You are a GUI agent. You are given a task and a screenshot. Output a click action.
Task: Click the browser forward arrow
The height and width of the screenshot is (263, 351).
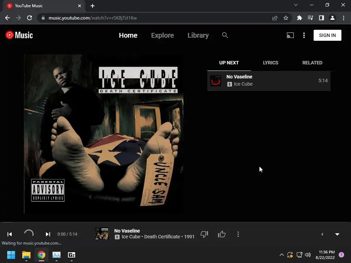tap(19, 18)
